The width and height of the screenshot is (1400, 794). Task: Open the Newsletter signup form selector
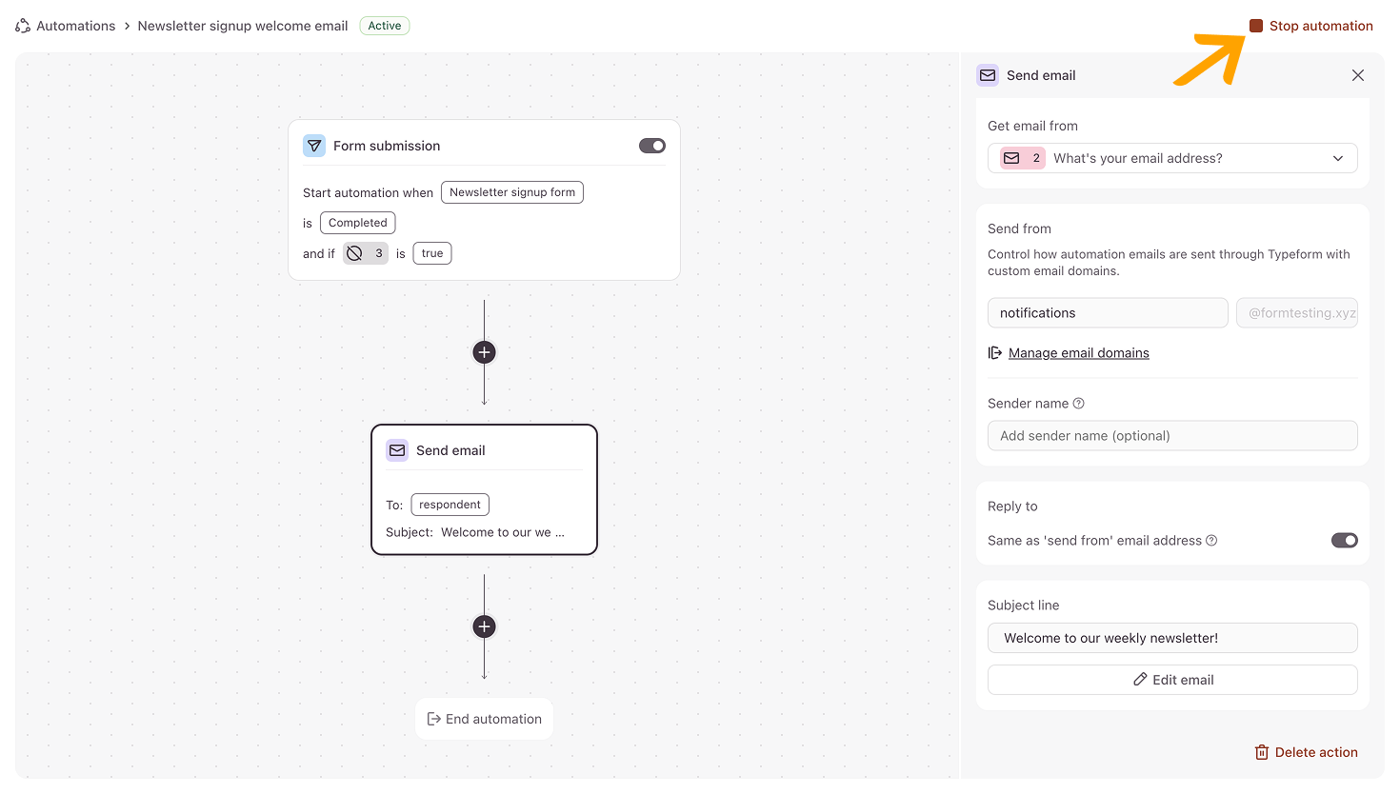[x=512, y=192]
